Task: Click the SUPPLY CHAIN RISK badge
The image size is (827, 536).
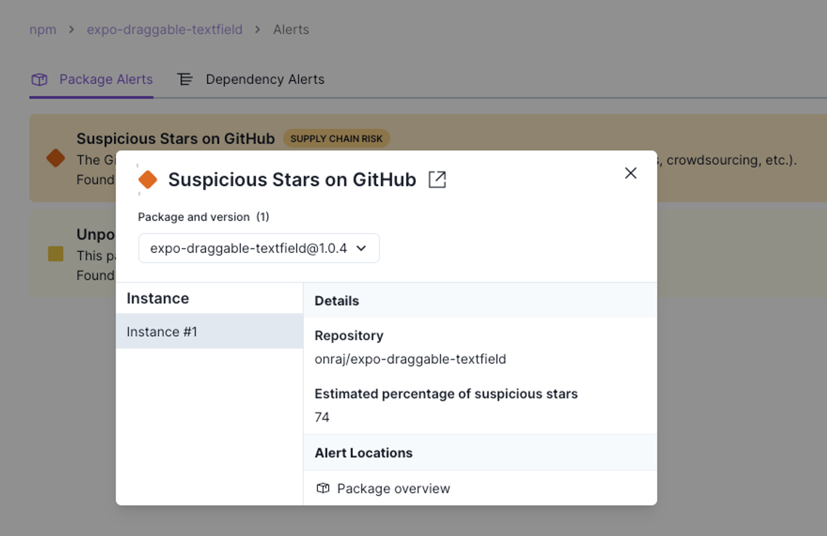Action: coord(336,138)
